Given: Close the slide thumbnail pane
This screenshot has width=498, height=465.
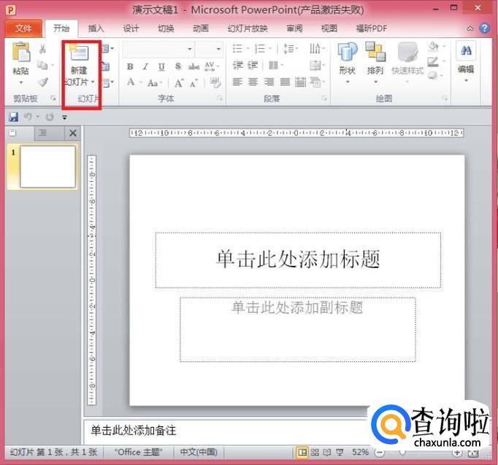Looking at the screenshot, I should click(73, 133).
